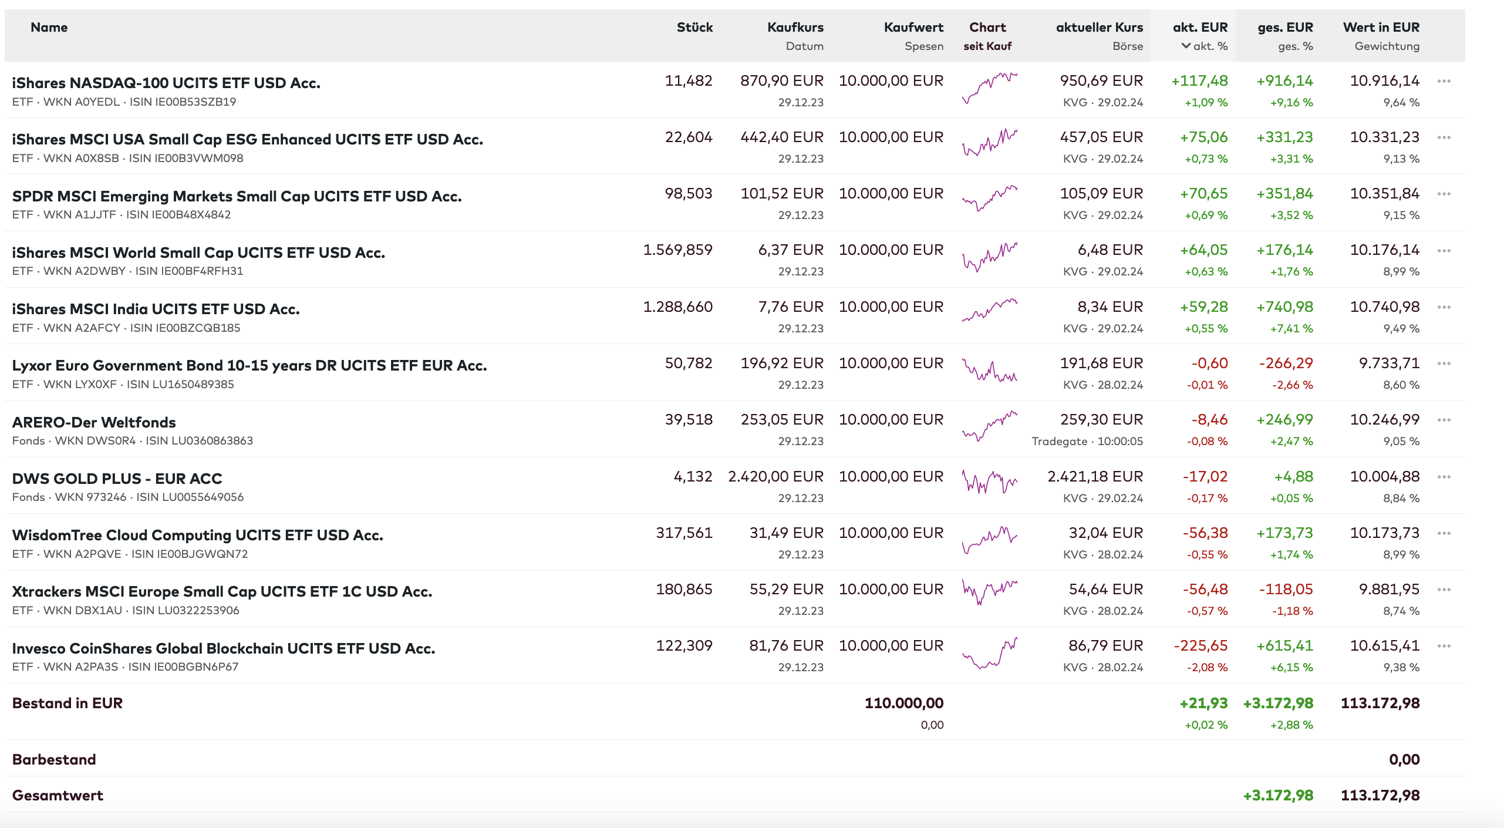
Task: Click the Stück column header
Action: 694,27
